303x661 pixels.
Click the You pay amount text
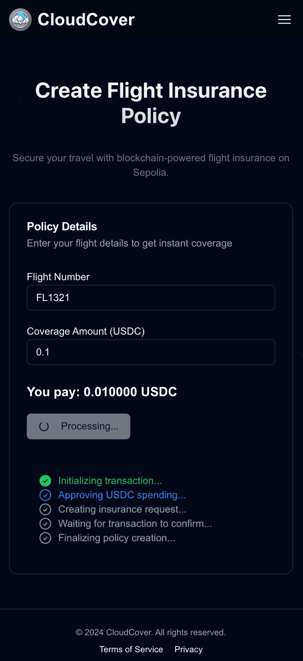click(102, 392)
